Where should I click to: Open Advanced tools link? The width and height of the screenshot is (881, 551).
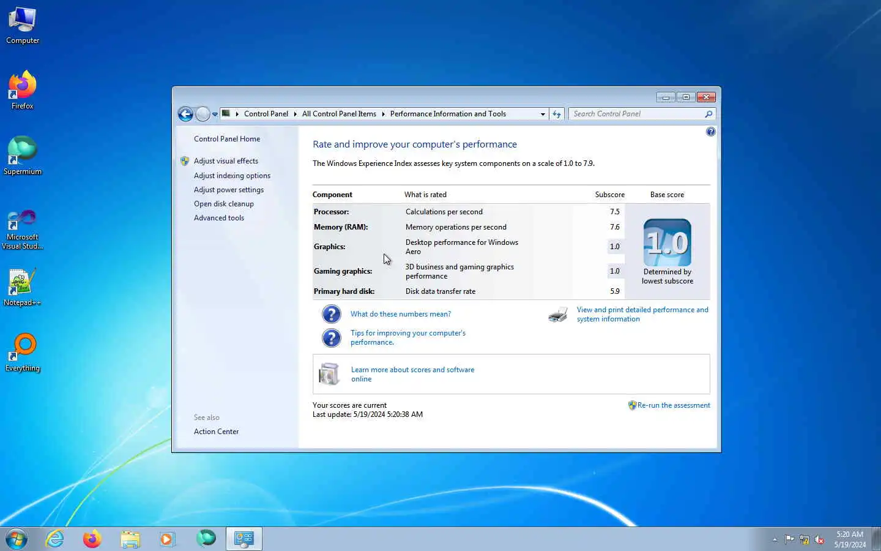click(x=219, y=218)
